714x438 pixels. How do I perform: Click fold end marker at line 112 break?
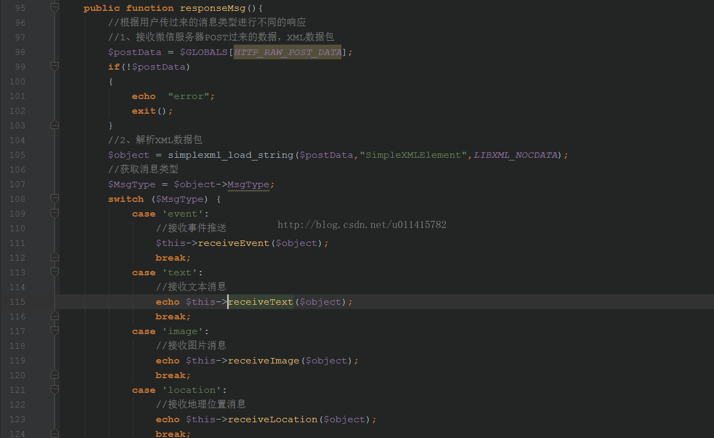click(x=54, y=257)
